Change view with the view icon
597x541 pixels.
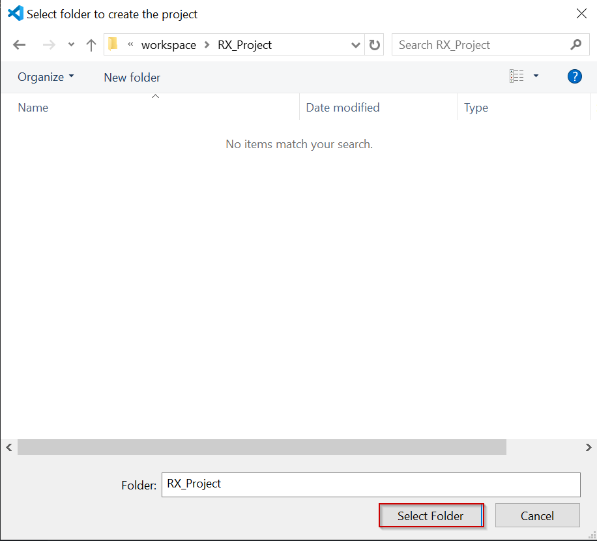517,76
